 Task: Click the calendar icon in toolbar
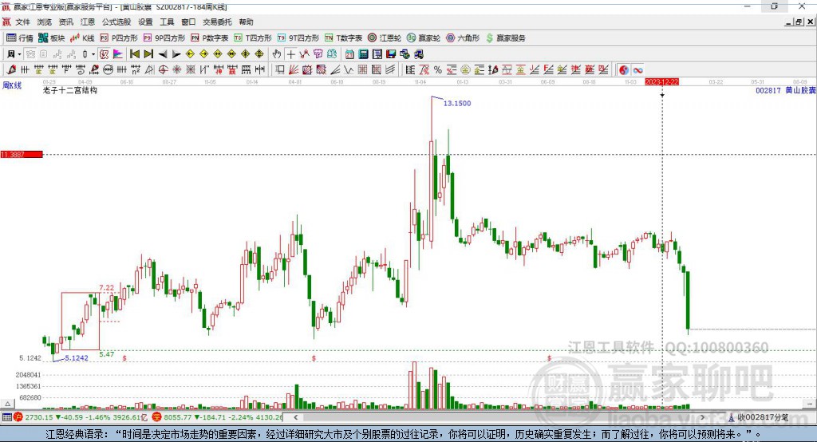click(x=349, y=54)
